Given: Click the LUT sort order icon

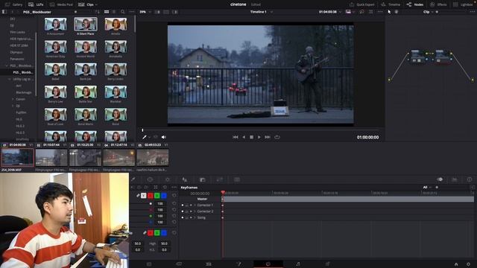Looking at the screenshot, I should tap(97, 12).
